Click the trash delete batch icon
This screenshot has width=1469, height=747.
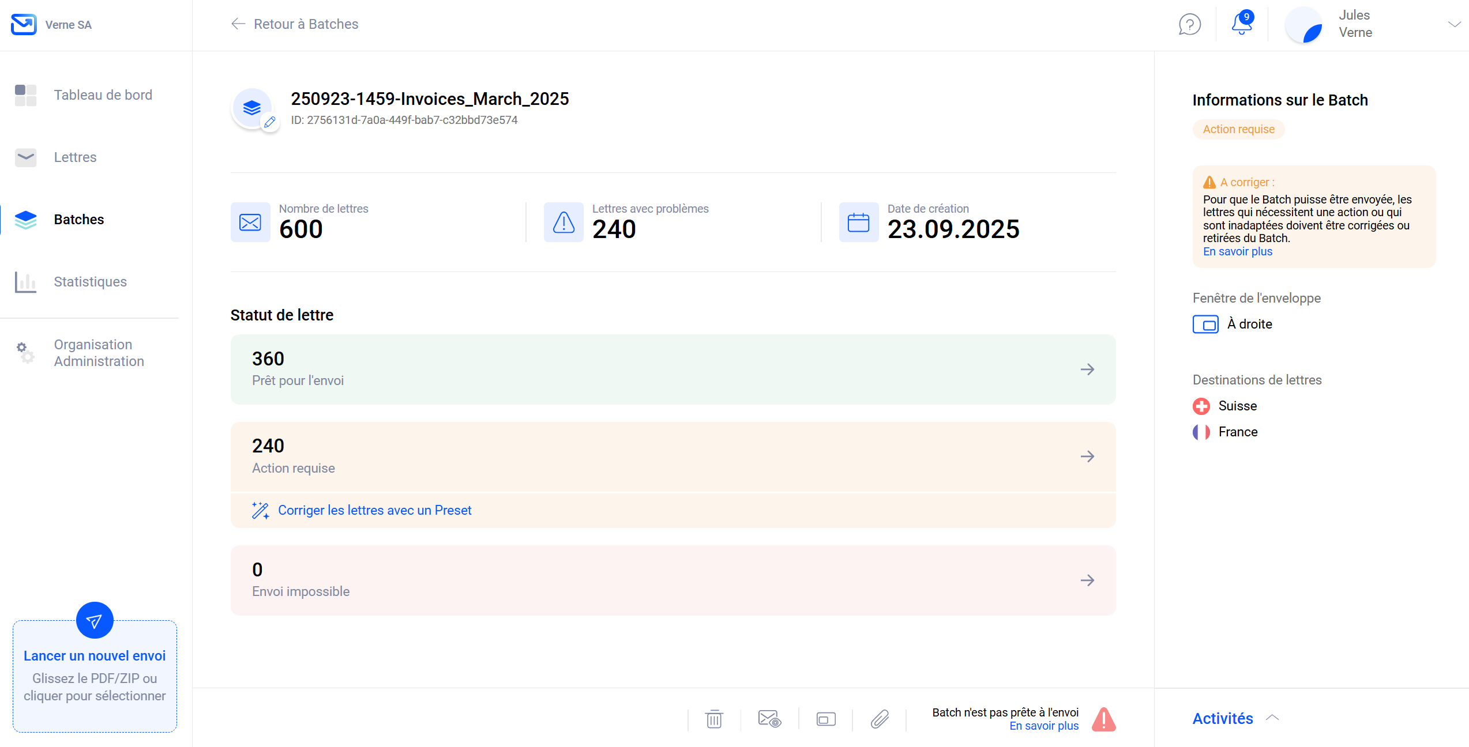pos(714,719)
